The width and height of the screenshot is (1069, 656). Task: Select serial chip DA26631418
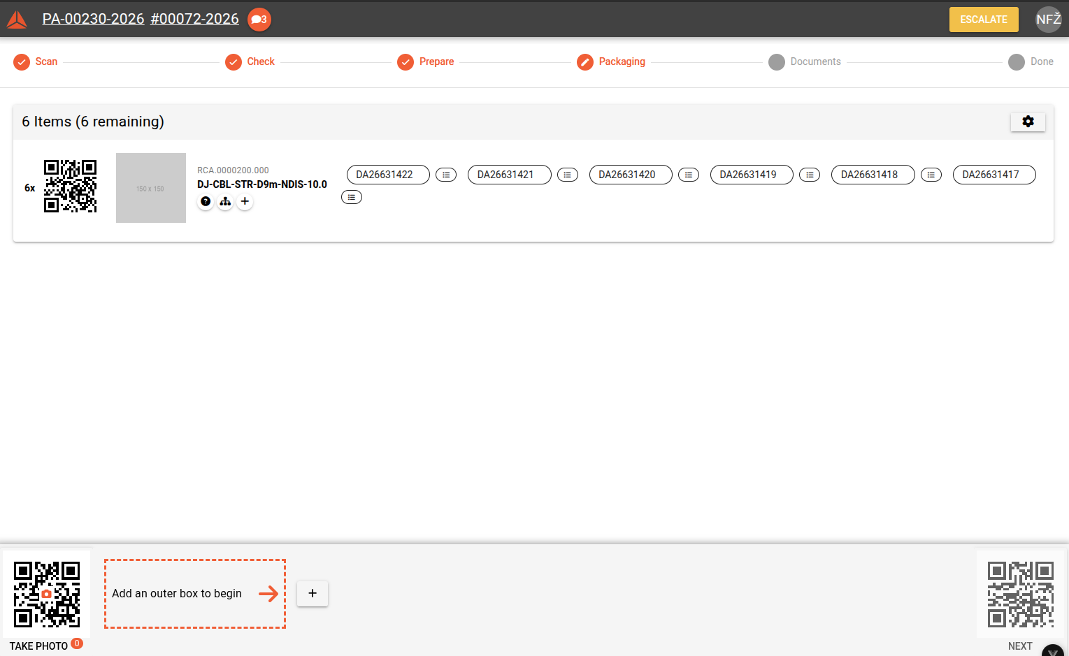873,175
